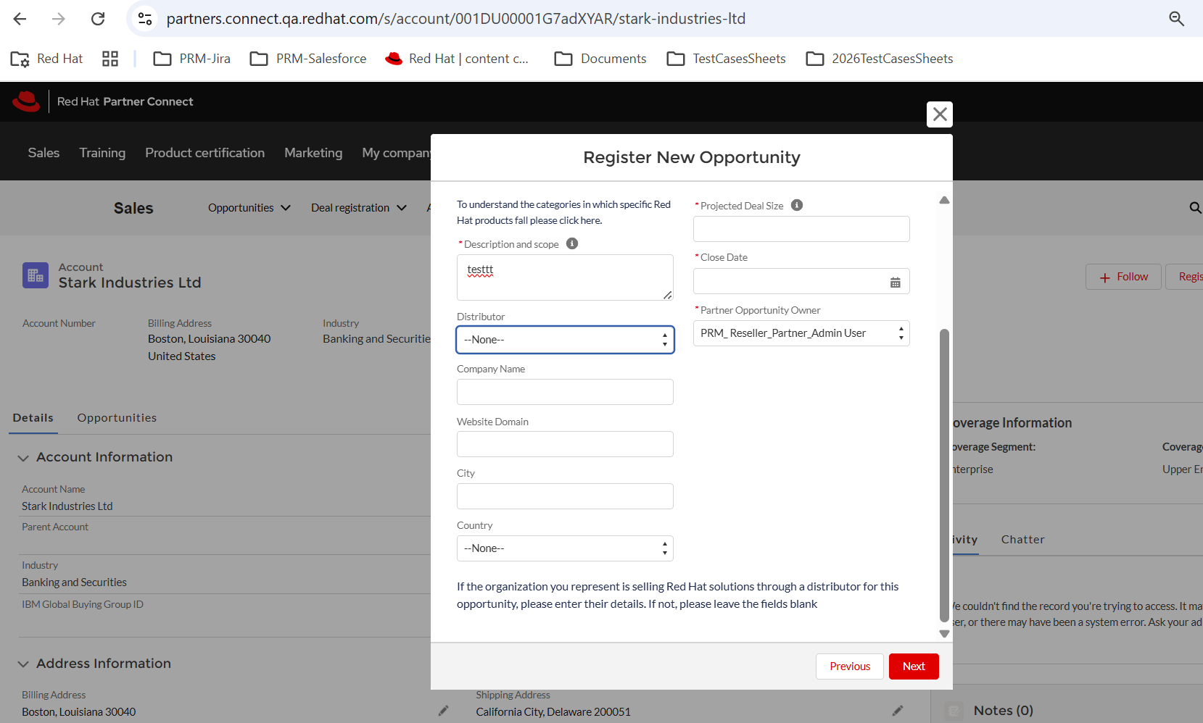
Task: Open the 2026TestCasesSheets bookmark folder
Action: (880, 59)
